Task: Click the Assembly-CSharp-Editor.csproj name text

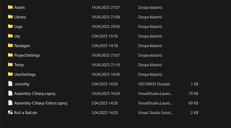Action: click(41, 103)
